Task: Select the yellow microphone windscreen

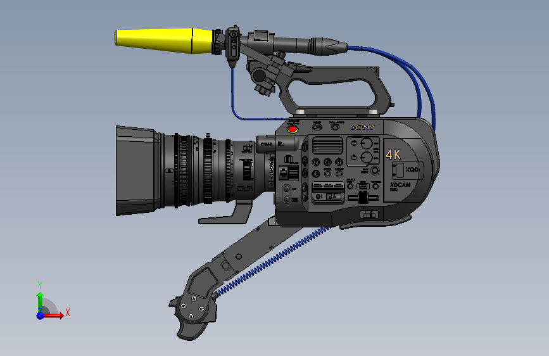Action: pyautogui.click(x=163, y=41)
